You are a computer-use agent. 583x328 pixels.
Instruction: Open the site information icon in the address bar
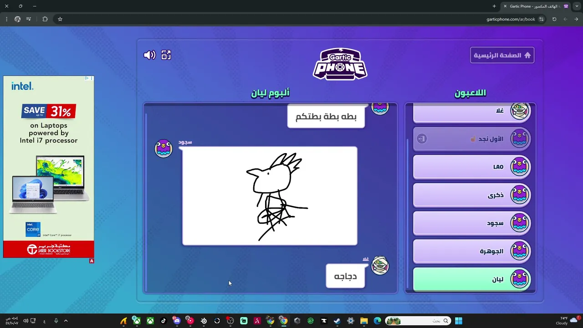(x=541, y=19)
